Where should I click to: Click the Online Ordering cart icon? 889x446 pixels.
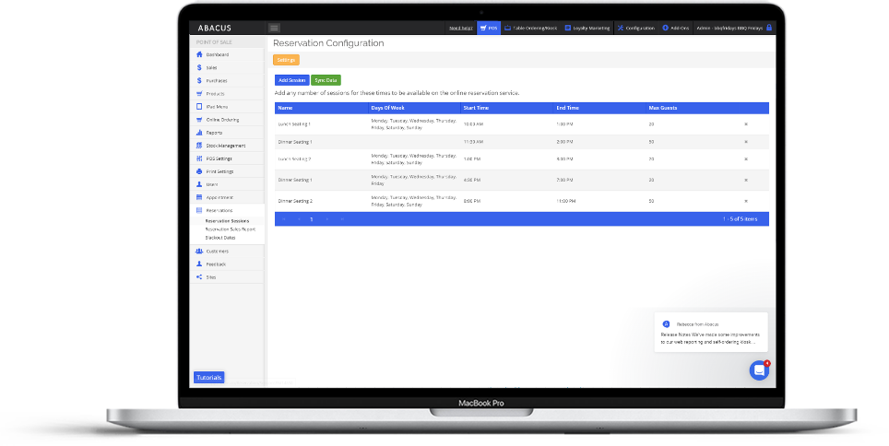(x=199, y=120)
